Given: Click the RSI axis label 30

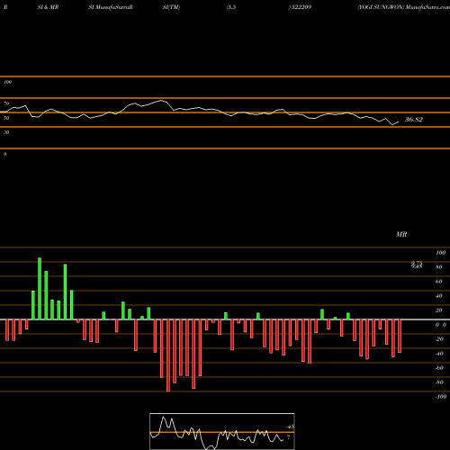Looking at the screenshot, I should click(x=6, y=132).
